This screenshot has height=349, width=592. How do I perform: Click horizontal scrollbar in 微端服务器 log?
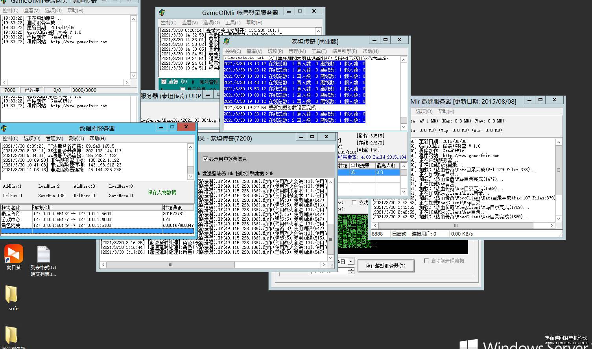456,226
